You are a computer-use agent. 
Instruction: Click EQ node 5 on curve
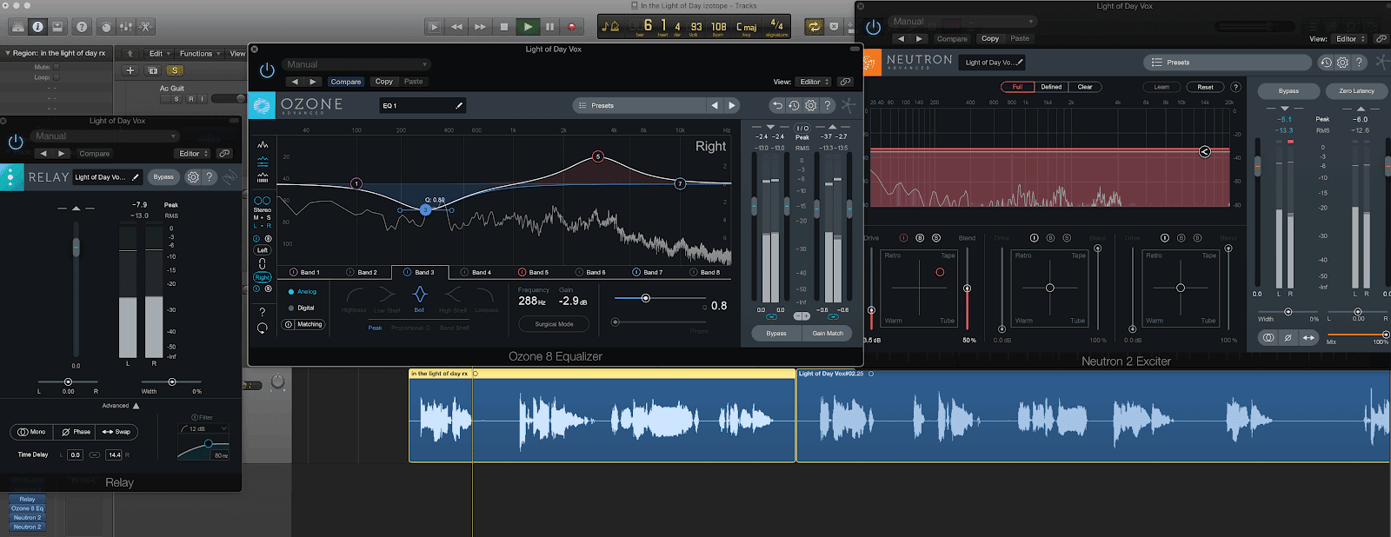(x=597, y=156)
